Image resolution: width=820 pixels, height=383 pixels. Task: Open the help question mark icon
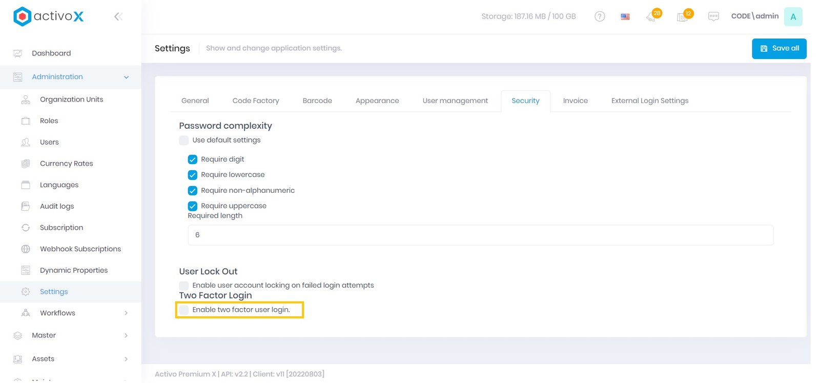click(600, 16)
